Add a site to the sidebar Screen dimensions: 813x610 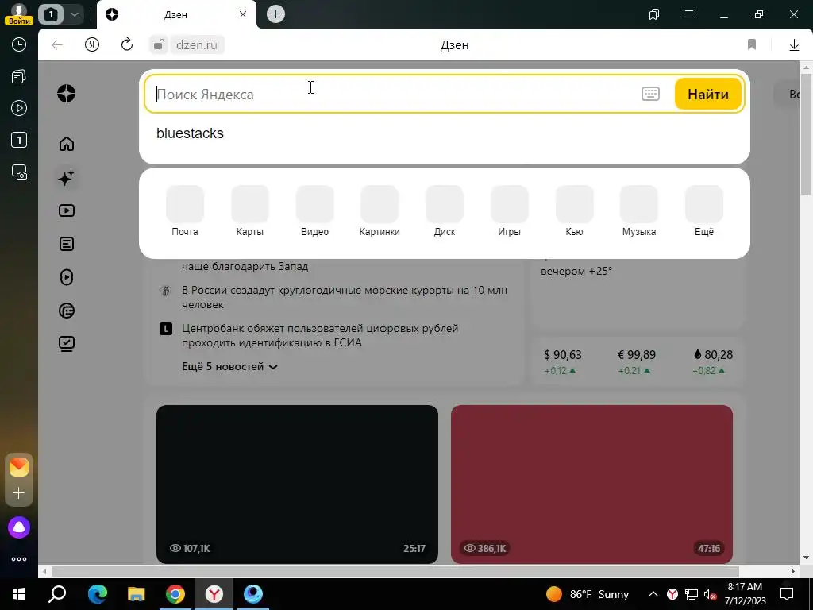(19, 492)
